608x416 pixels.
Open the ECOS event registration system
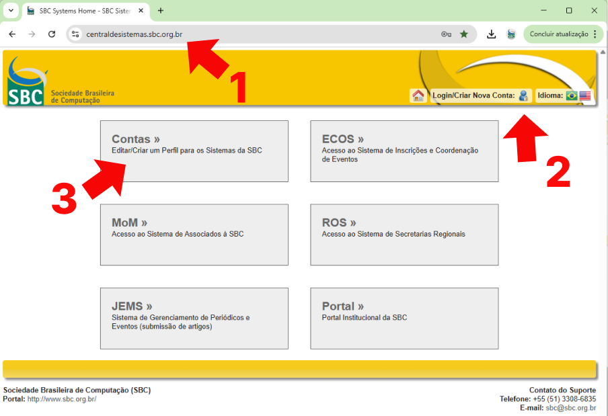point(404,151)
